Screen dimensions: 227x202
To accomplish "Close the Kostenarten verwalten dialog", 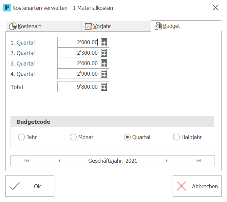I will click(216, 8).
